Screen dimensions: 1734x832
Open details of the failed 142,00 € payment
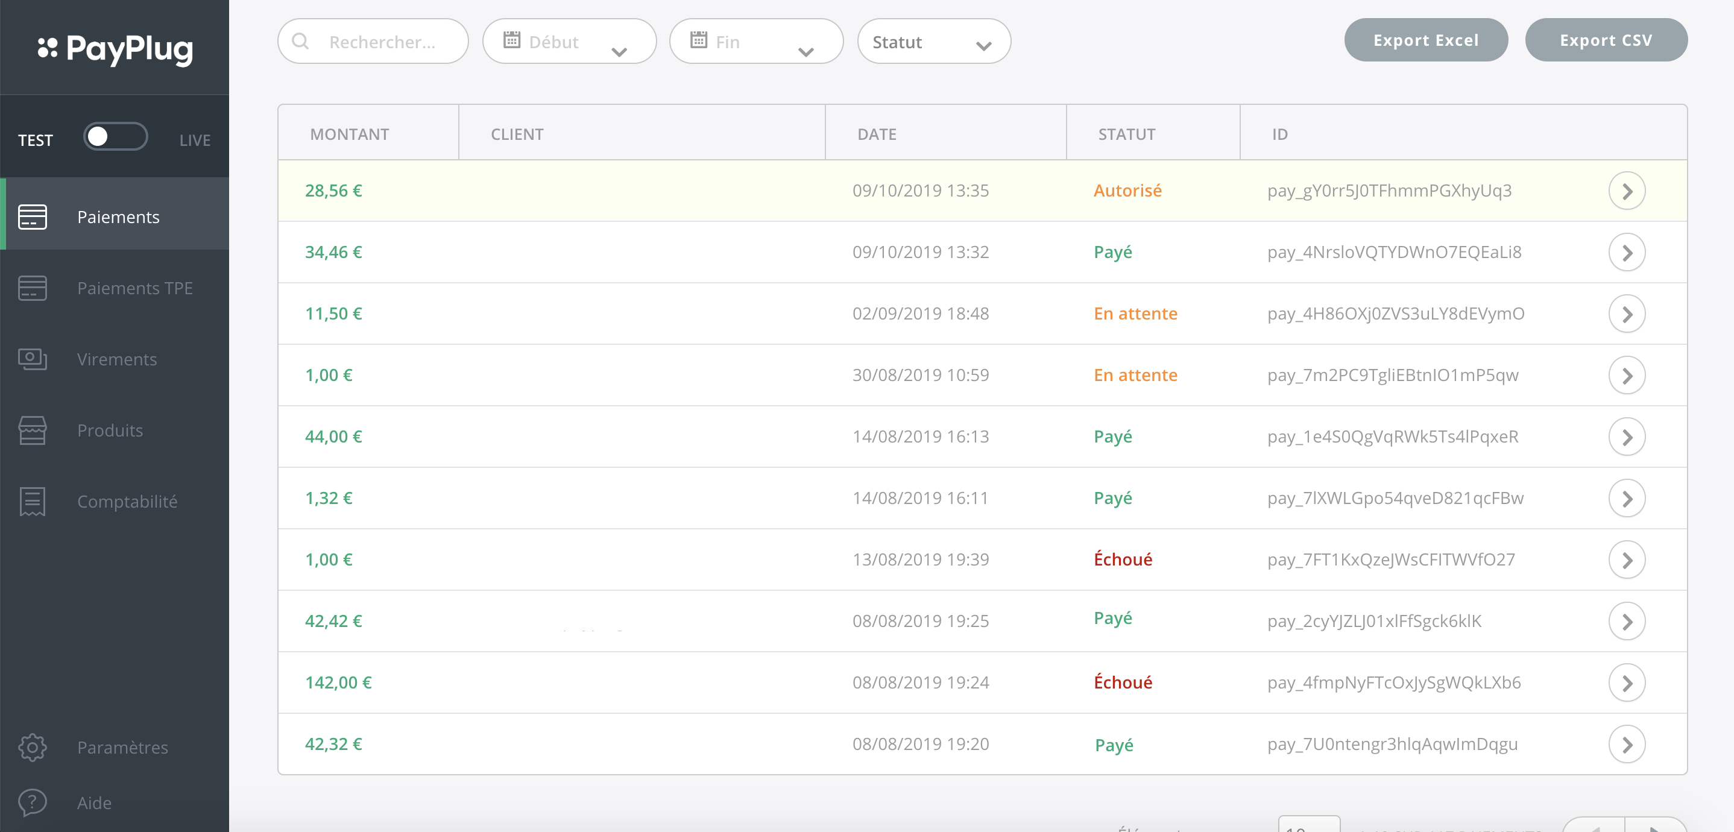point(1628,682)
